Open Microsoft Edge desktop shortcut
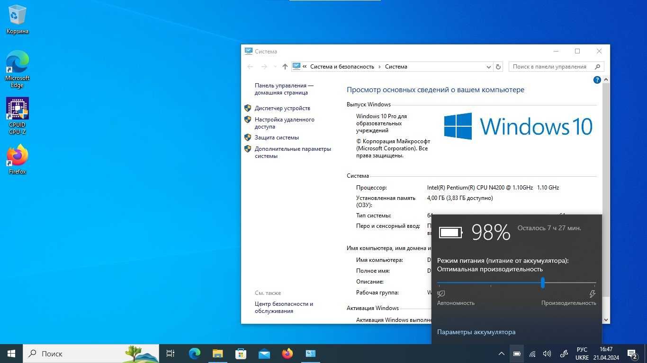This screenshot has width=647, height=363. pos(18,69)
